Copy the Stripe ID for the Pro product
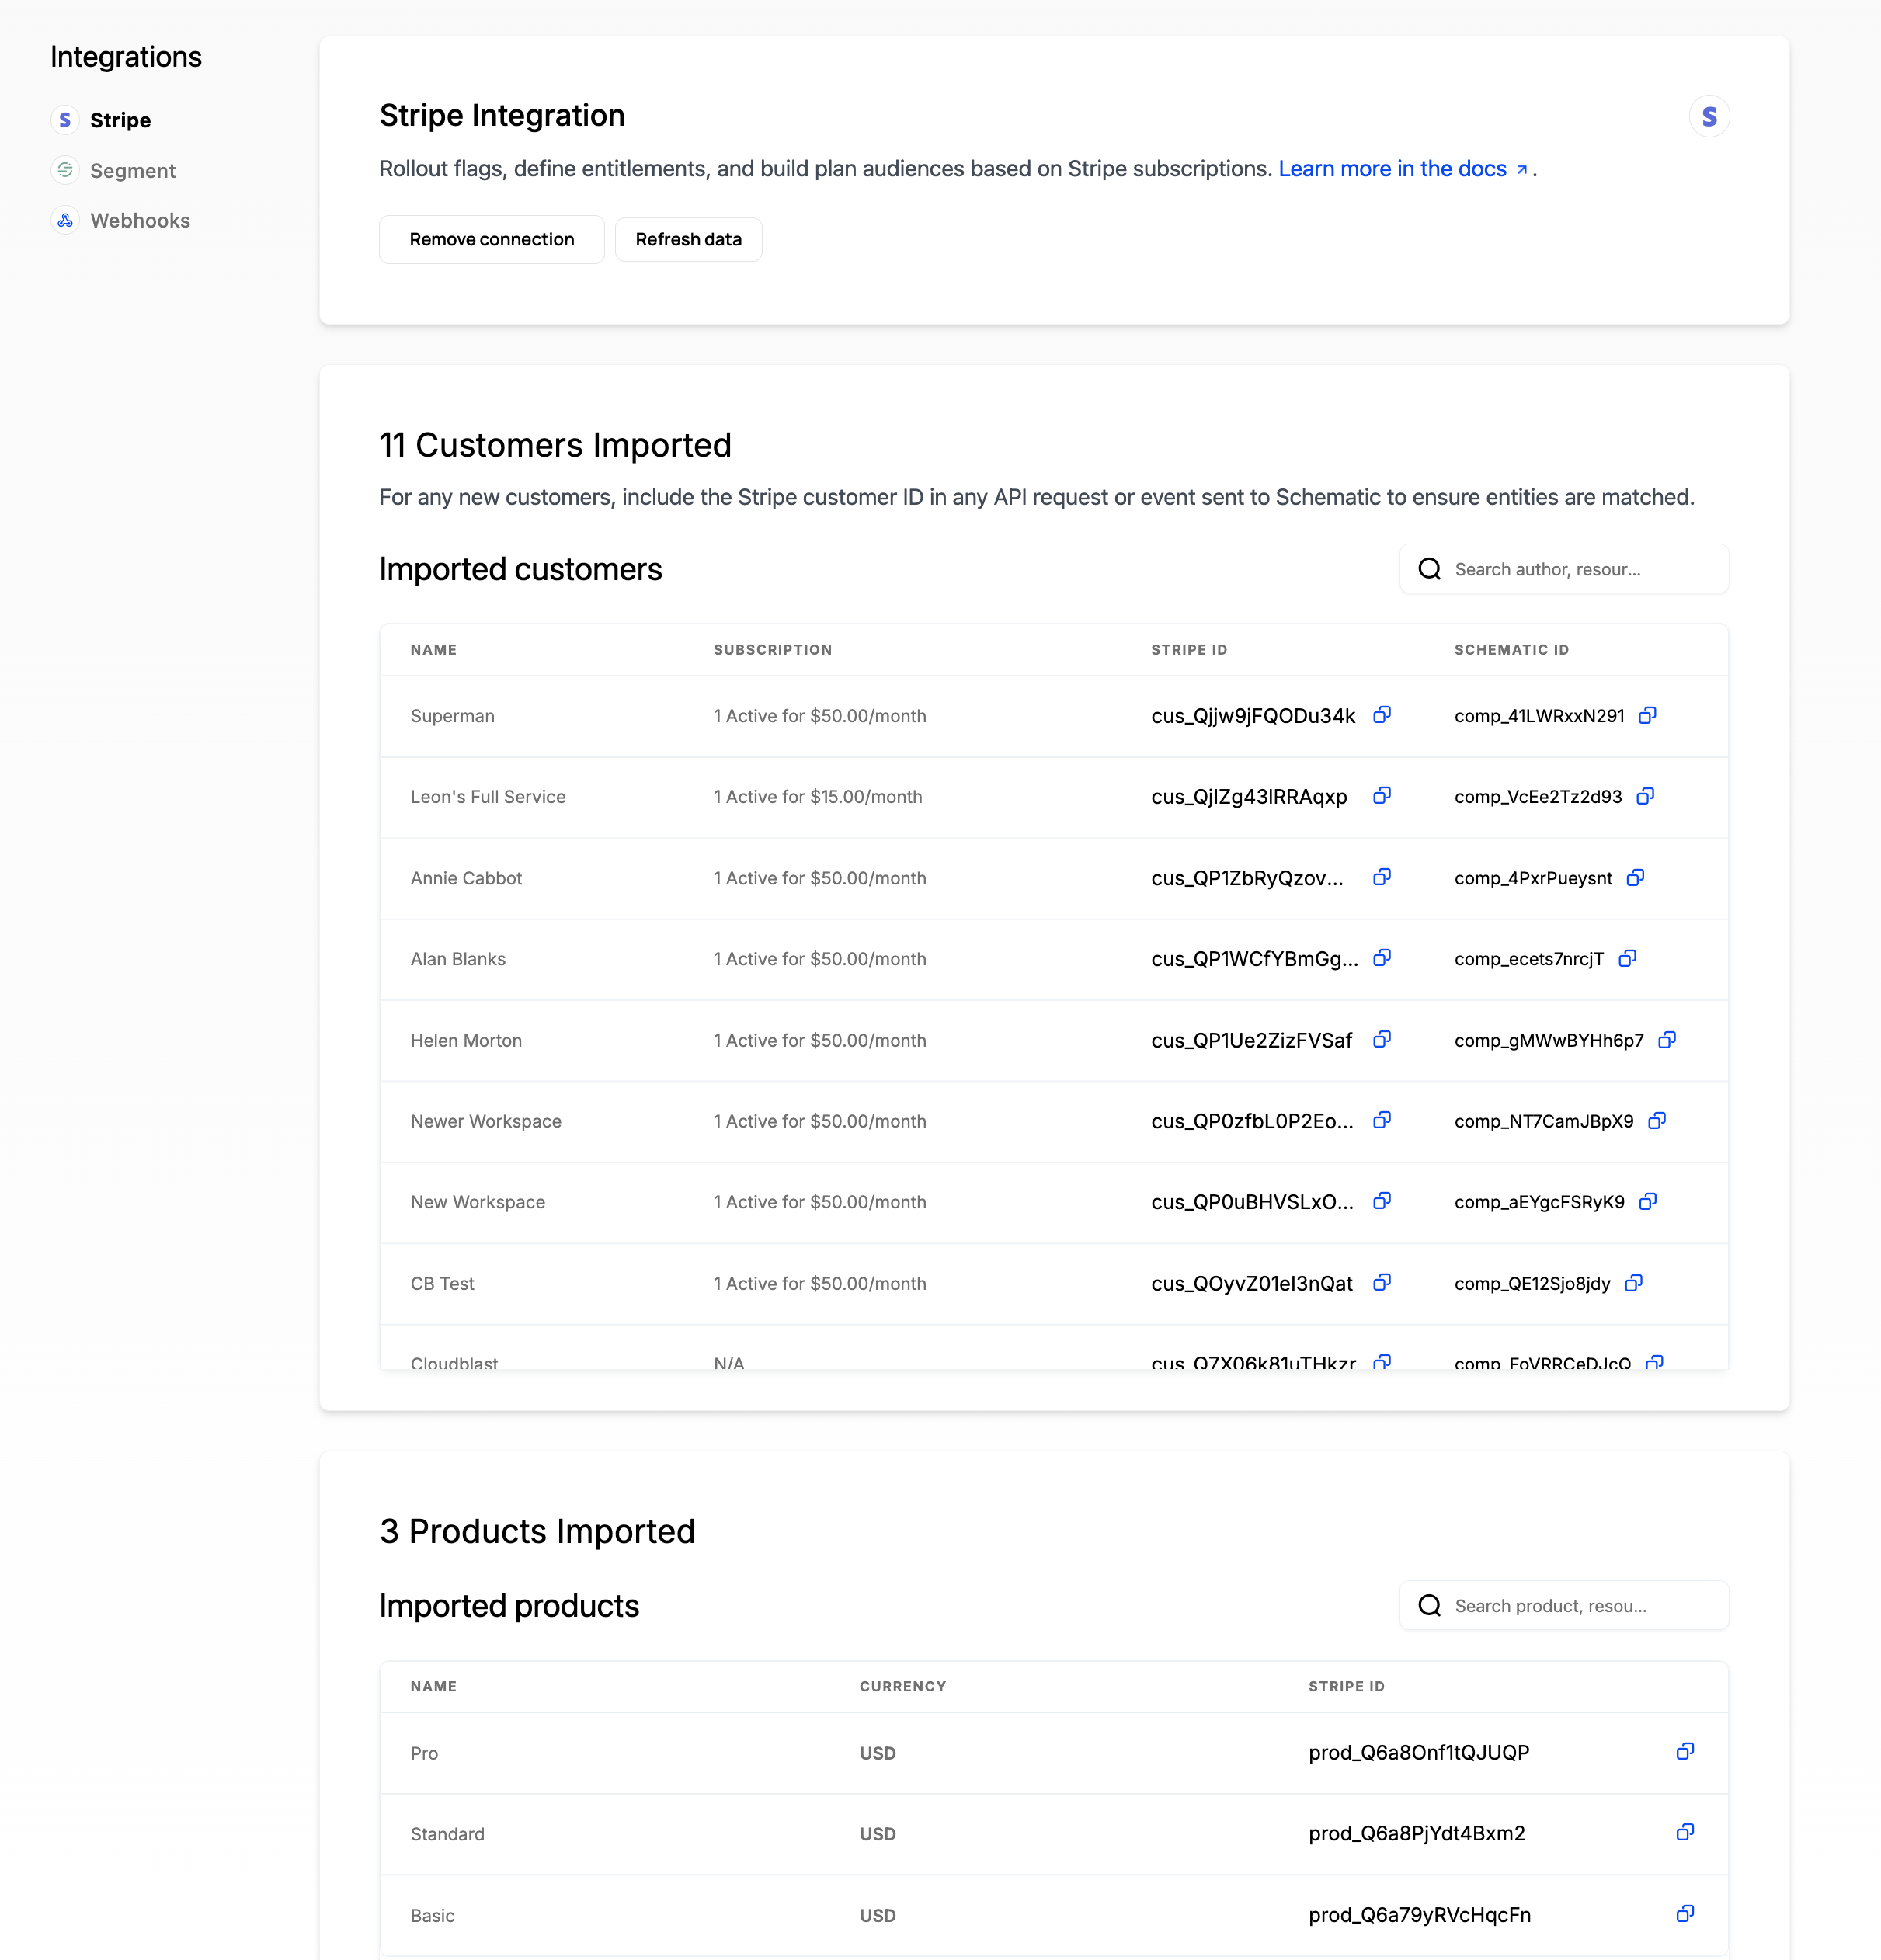 point(1685,1751)
